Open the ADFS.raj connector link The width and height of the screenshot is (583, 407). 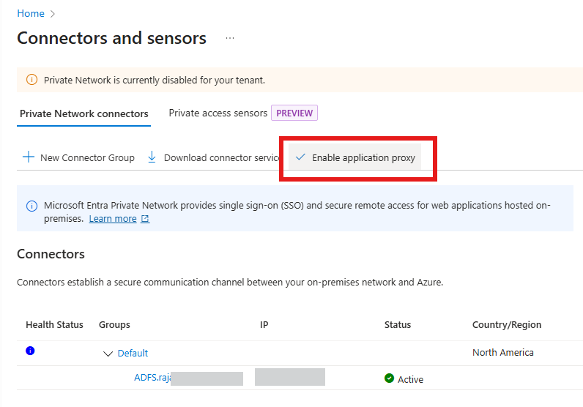pos(152,377)
